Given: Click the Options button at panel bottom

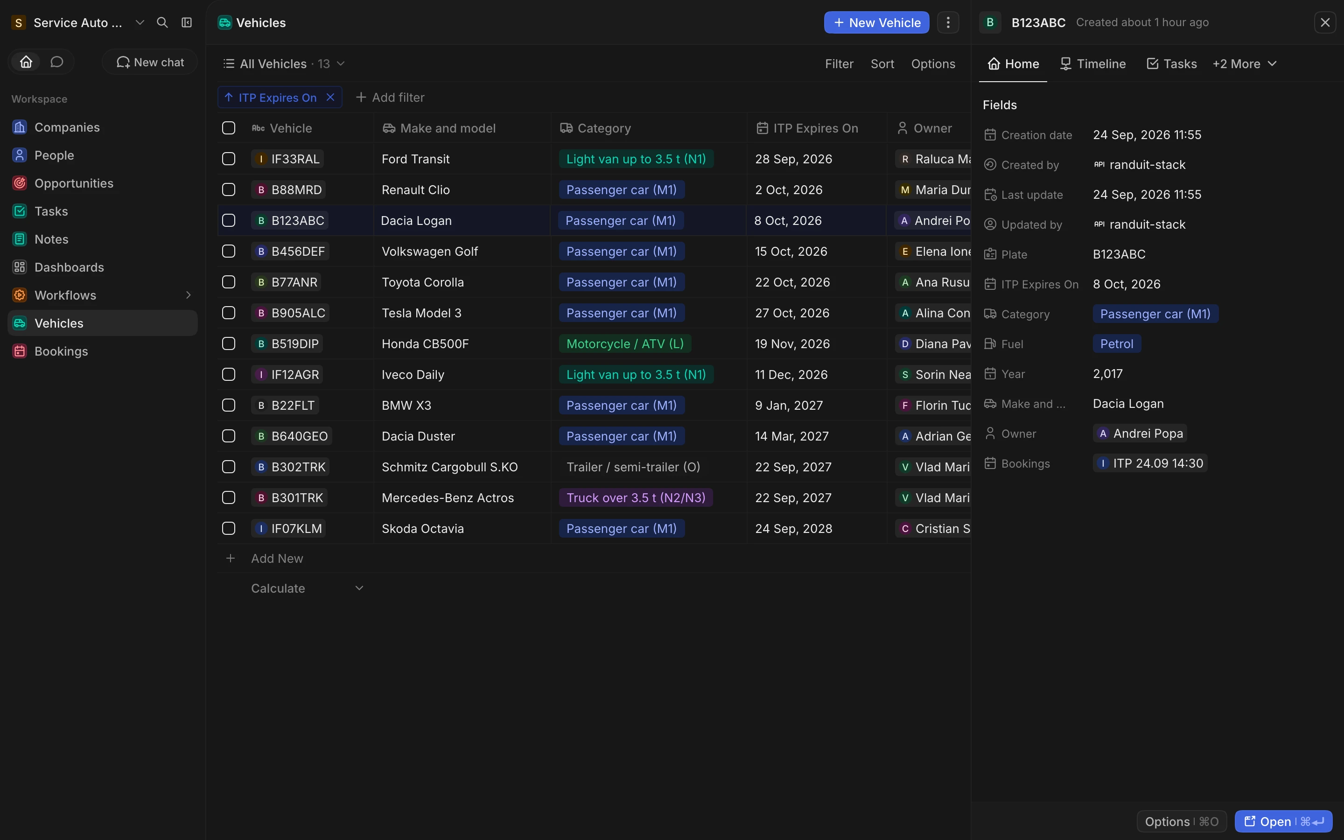Looking at the screenshot, I should (x=1181, y=821).
